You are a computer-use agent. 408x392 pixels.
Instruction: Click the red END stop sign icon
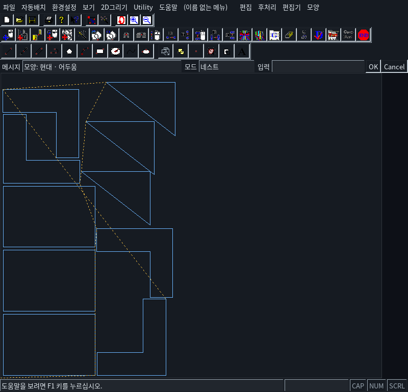(364, 35)
